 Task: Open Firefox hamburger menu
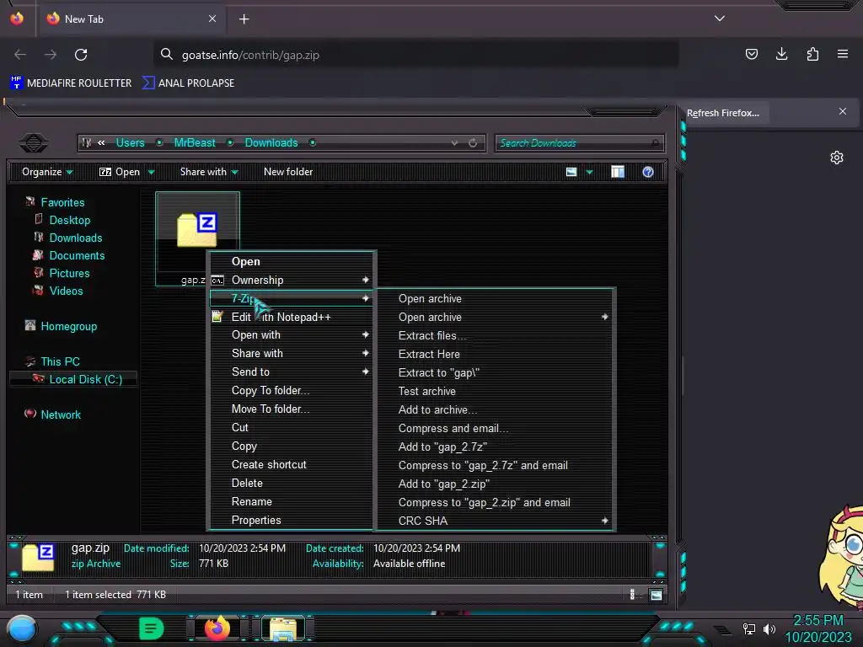[843, 54]
